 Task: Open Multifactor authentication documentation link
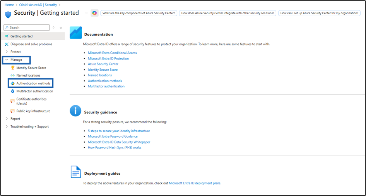(x=106, y=86)
